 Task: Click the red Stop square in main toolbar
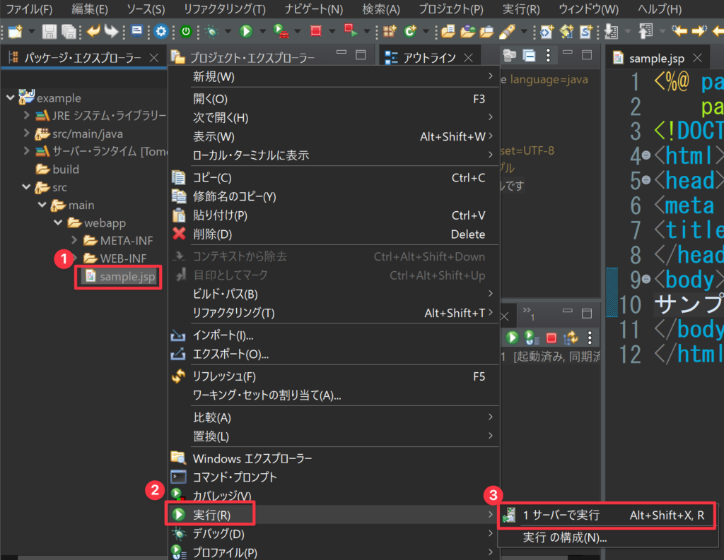pos(315,31)
